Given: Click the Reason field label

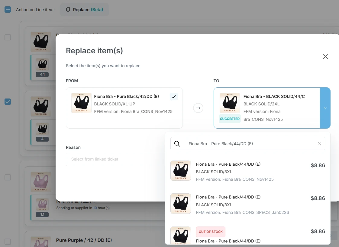Looking at the screenshot, I should coord(73,147).
